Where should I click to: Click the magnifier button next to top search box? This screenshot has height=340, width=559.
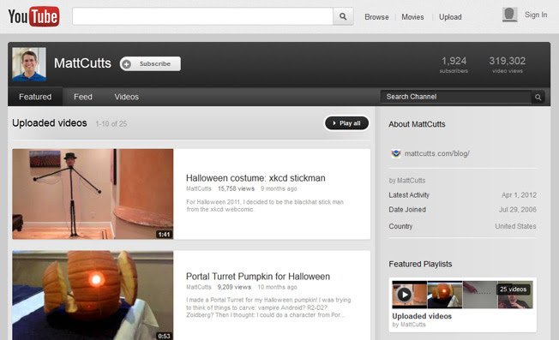click(343, 16)
